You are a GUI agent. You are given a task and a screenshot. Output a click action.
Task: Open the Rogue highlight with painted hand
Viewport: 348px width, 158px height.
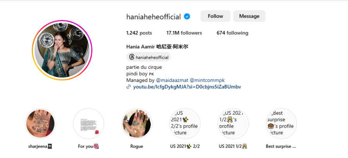[x=137, y=124]
